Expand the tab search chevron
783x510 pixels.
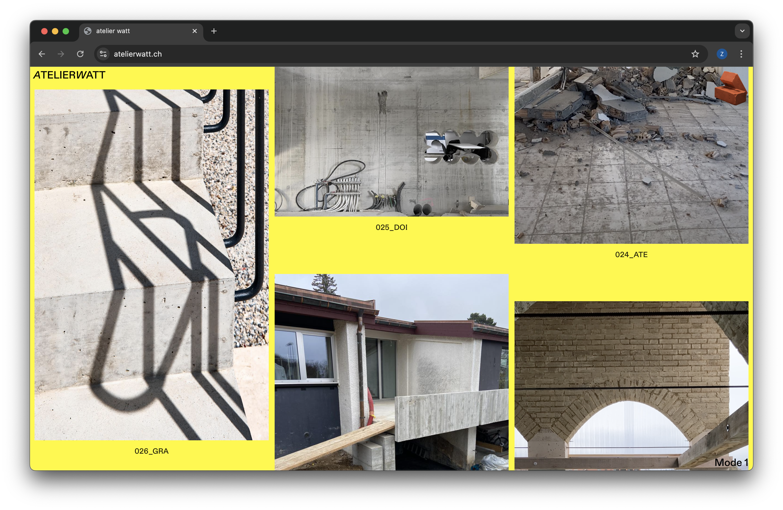pyautogui.click(x=742, y=31)
